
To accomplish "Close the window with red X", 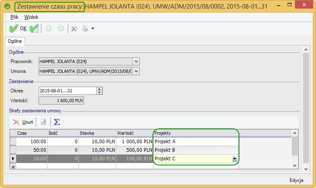I will coord(304,5).
